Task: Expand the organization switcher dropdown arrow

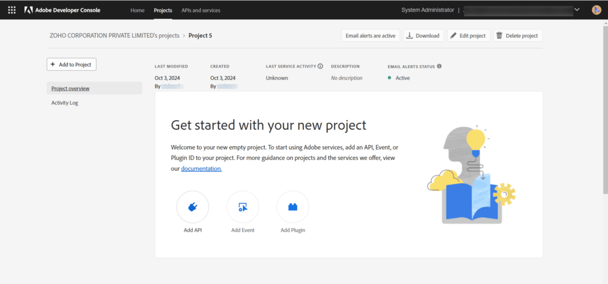Action: click(577, 10)
